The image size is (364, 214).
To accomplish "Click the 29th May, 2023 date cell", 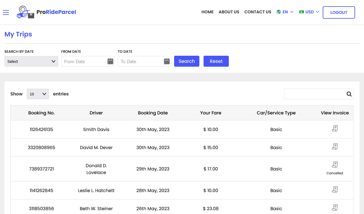I will (153, 169).
